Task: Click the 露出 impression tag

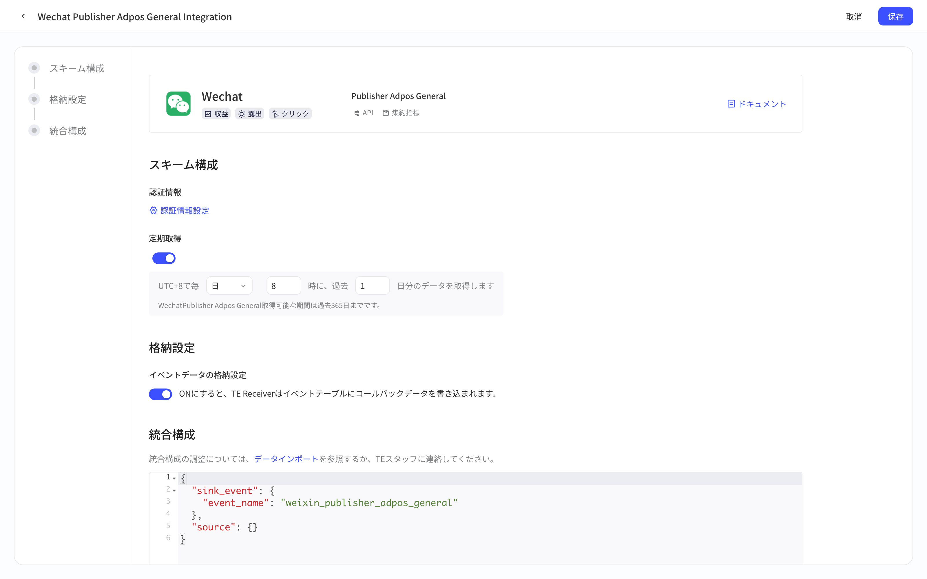Action: click(250, 114)
